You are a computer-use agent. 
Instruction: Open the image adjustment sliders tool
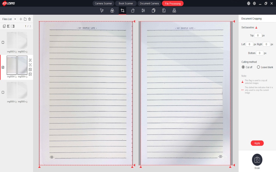tap(143, 10)
